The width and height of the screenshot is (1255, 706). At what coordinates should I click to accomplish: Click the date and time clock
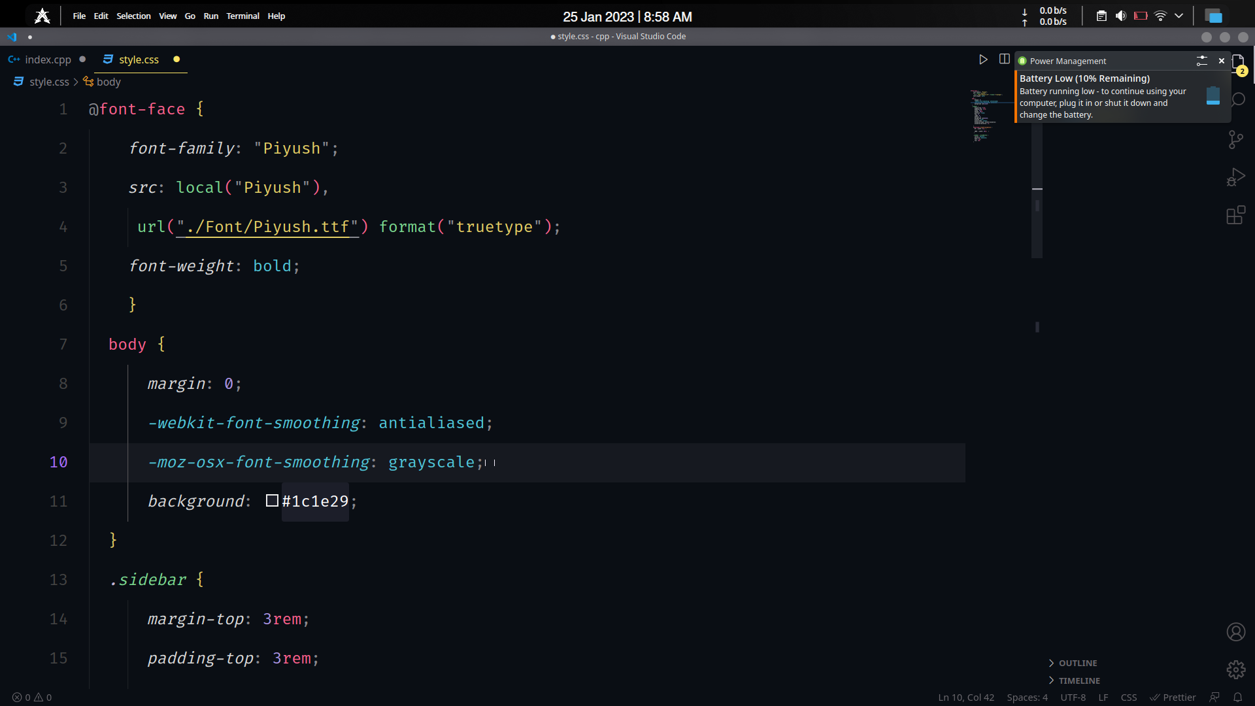click(627, 16)
